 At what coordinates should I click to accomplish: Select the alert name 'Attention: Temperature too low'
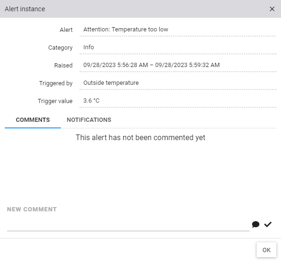[126, 29]
